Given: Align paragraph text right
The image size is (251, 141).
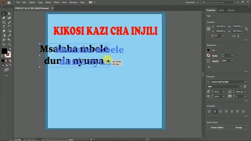Looking at the screenshot, I should click(x=220, y=111).
